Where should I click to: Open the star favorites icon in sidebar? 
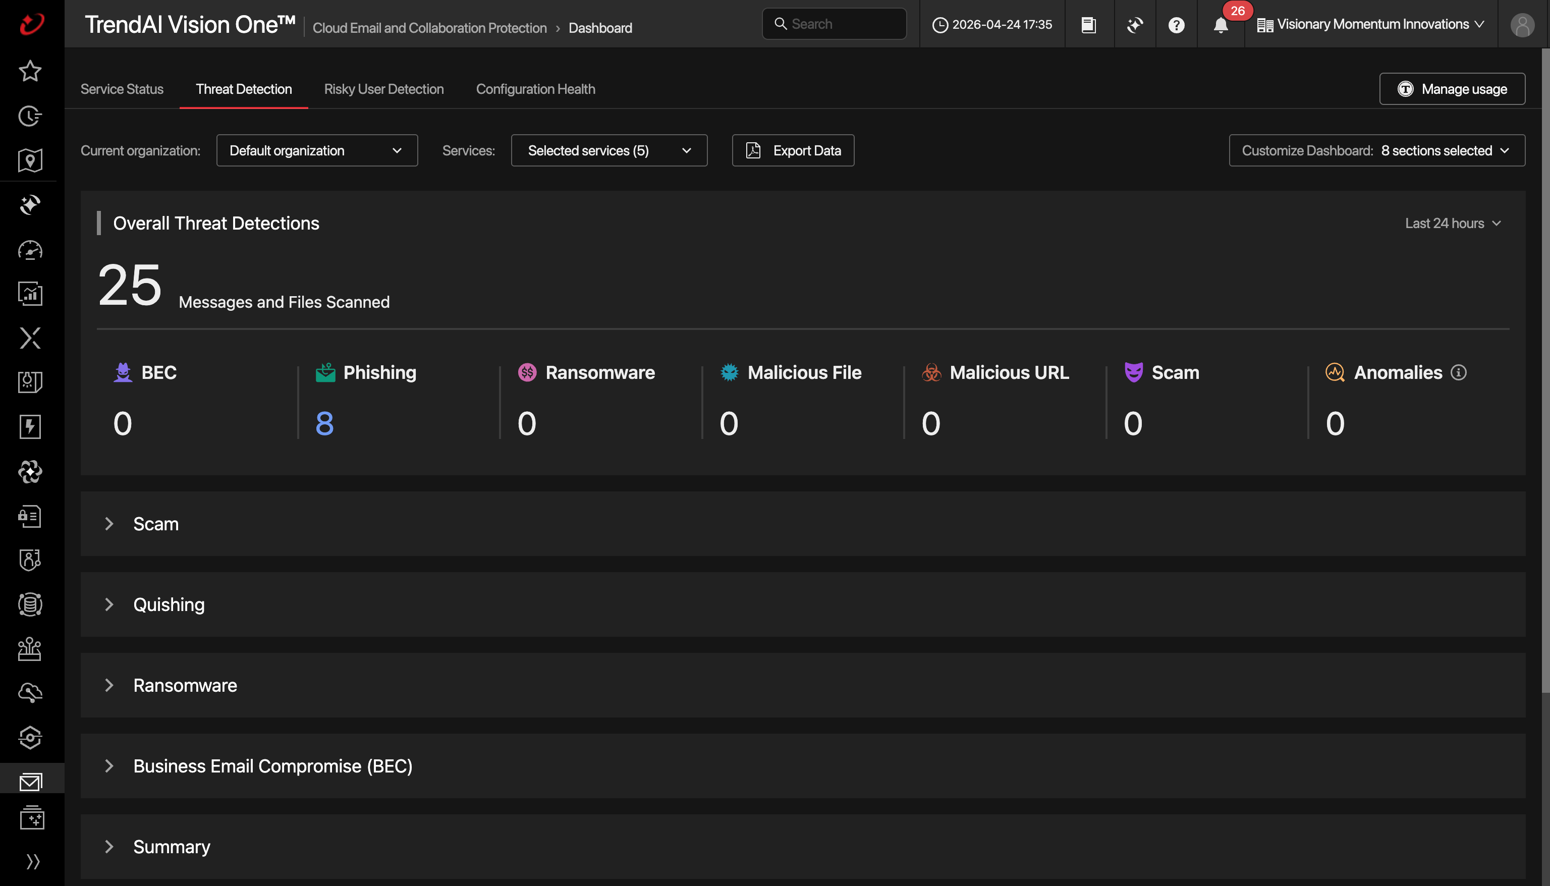coord(30,71)
